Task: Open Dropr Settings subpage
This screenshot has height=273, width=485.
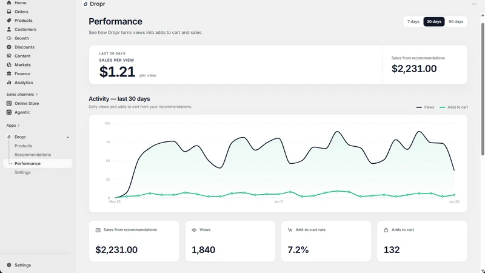Action: [22, 172]
